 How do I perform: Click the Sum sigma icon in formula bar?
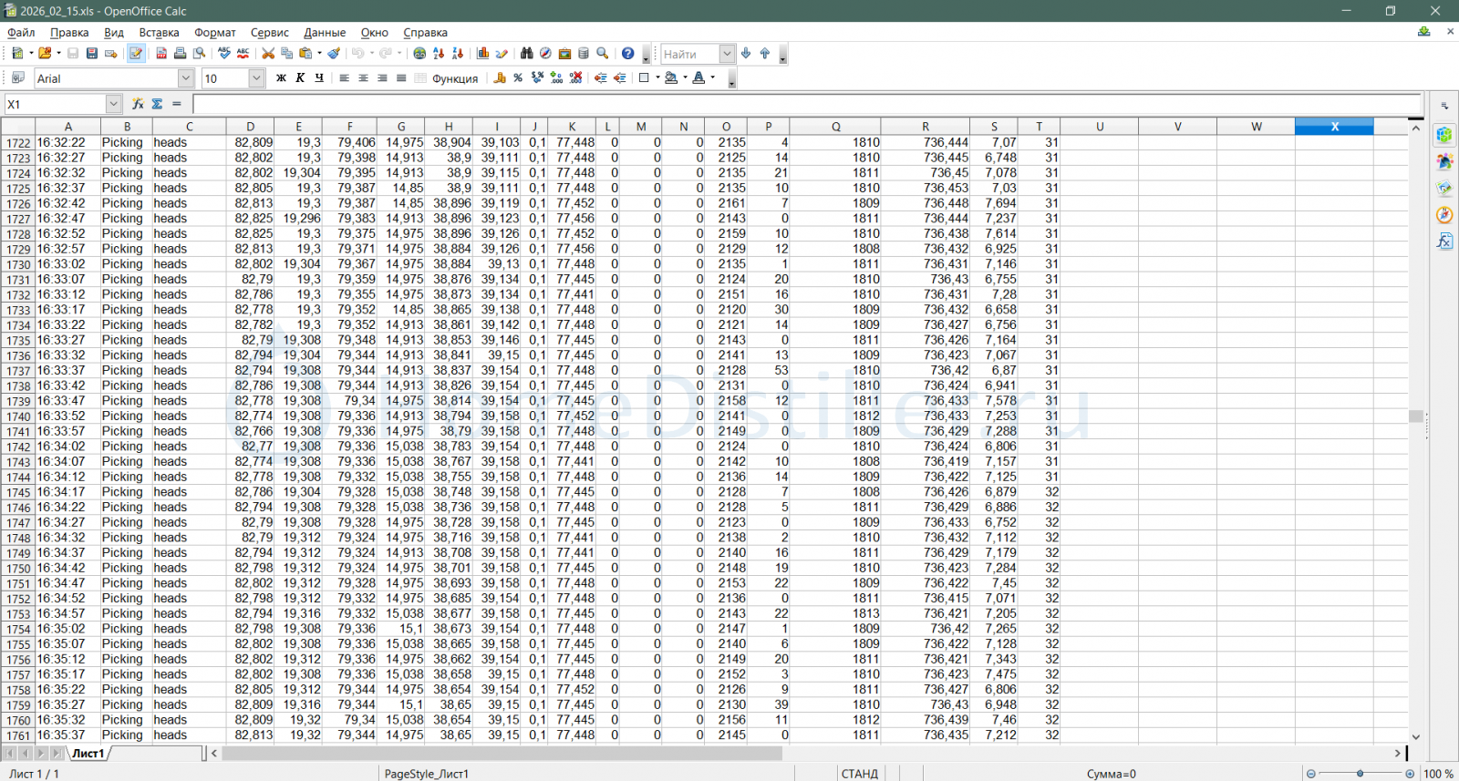(x=157, y=104)
